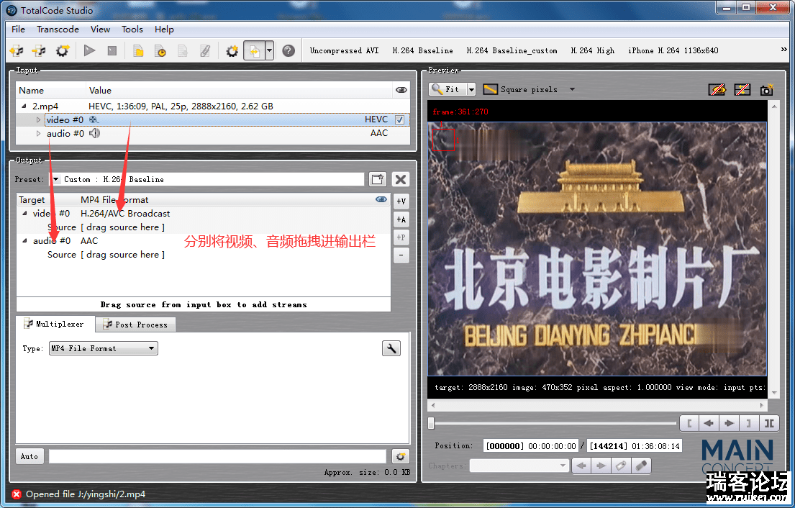Viewport: 795px width, 508px height.
Task: Open the Transcode menu
Action: [x=58, y=30]
